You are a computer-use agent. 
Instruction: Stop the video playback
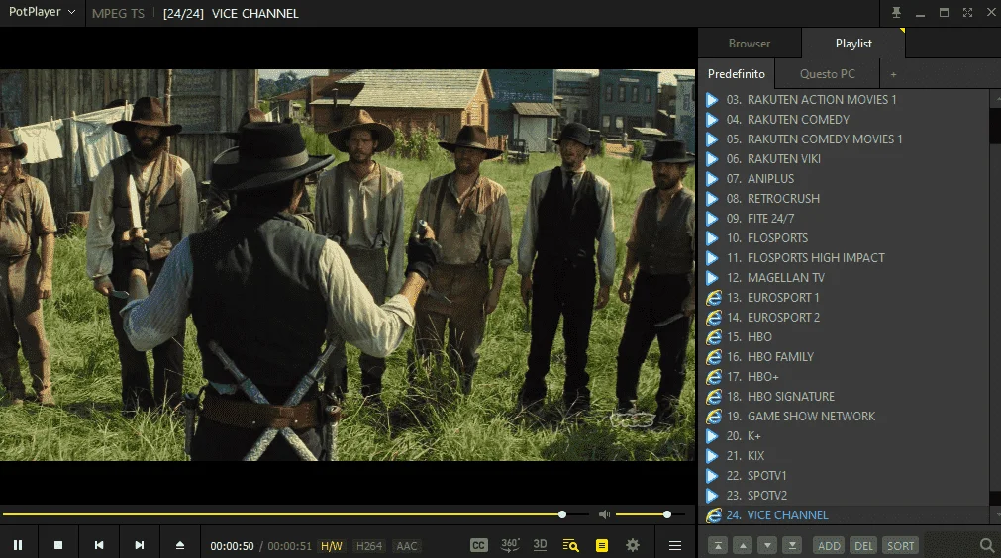tap(58, 545)
